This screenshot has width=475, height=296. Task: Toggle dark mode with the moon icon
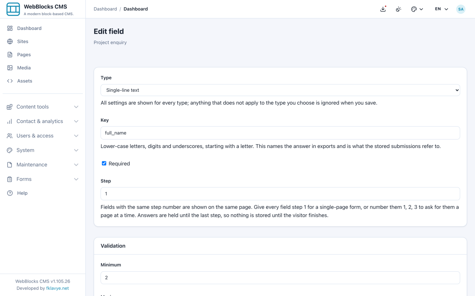pos(399,9)
